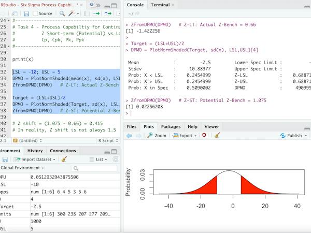The image size is (311, 233).
Task: Remove current plot with red X icon
Action: pyautogui.click(x=204, y=135)
